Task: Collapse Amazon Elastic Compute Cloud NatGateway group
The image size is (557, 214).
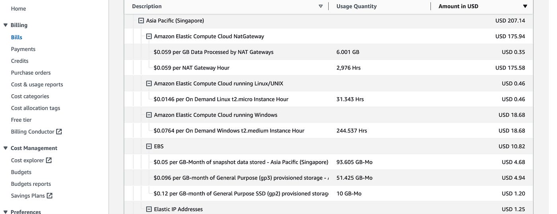Action: (149, 36)
